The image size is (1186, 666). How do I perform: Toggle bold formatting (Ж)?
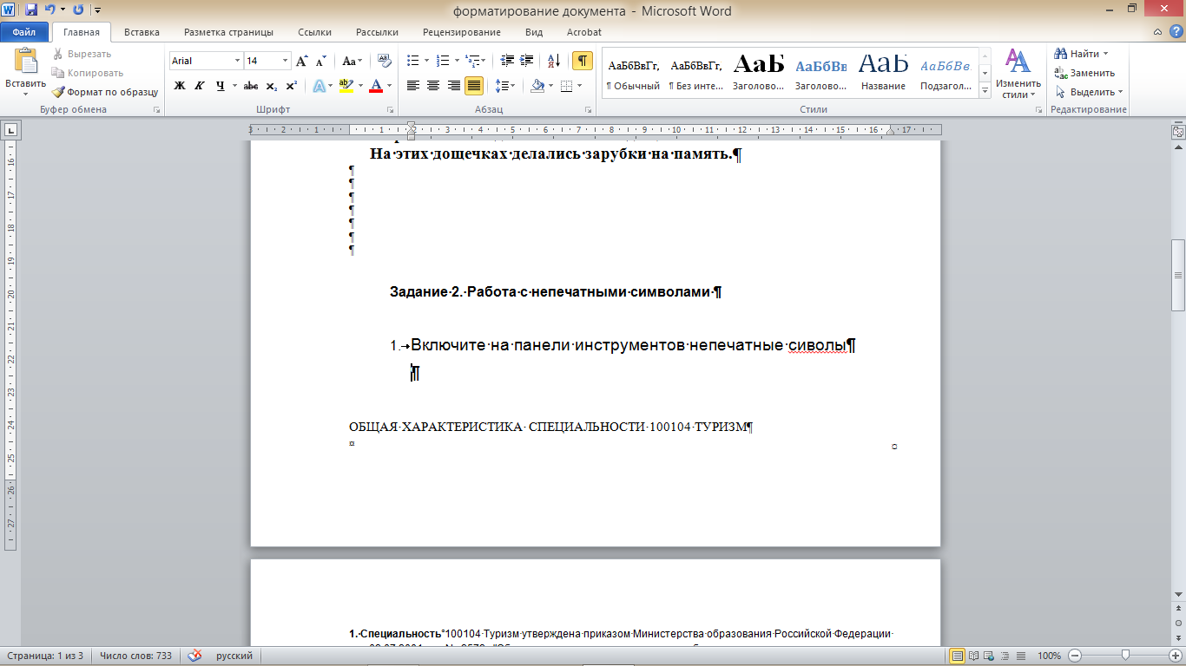pos(180,86)
